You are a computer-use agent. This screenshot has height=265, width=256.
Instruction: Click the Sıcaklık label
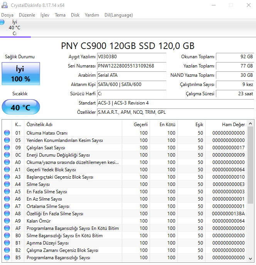20,94
